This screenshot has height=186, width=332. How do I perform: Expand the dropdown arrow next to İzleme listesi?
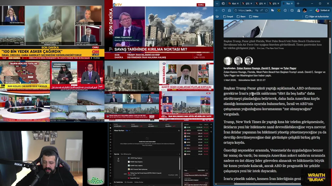(x=207, y=170)
